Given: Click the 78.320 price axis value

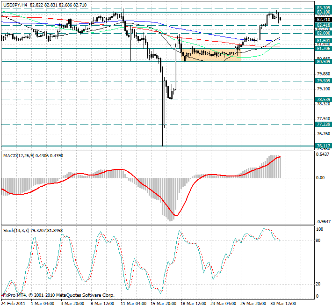Looking at the screenshot, I should (x=324, y=104).
